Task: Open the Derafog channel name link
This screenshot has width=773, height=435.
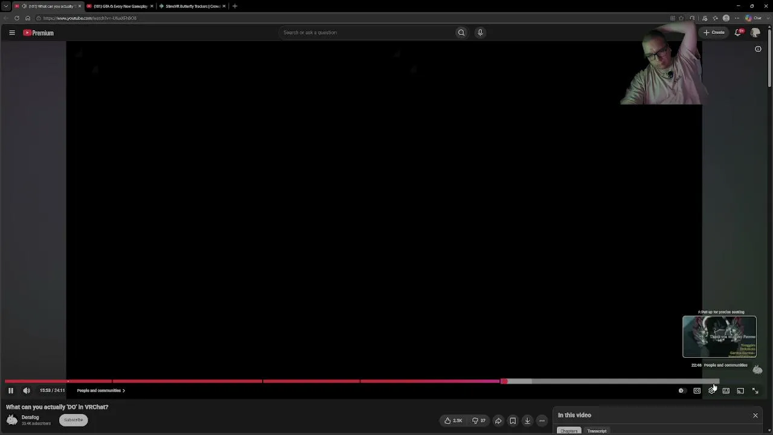Action: [x=30, y=417]
